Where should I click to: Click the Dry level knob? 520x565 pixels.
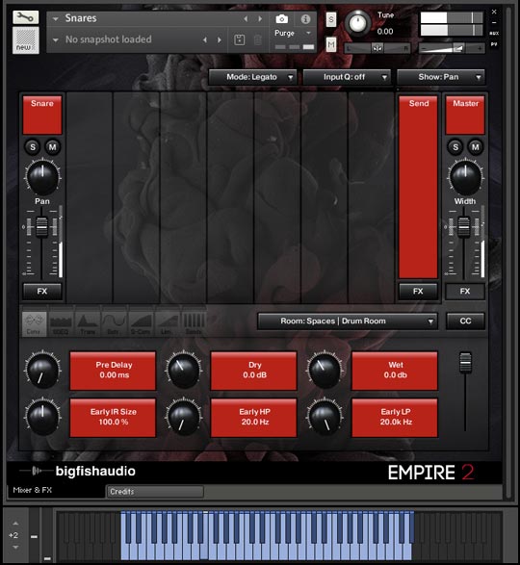pyautogui.click(x=183, y=370)
